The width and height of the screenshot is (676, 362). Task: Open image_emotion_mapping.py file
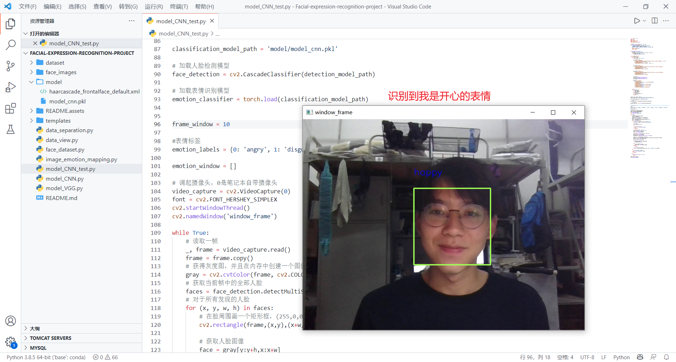point(82,159)
